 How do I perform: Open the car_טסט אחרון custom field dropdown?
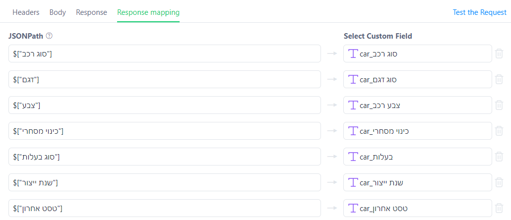coord(417,208)
